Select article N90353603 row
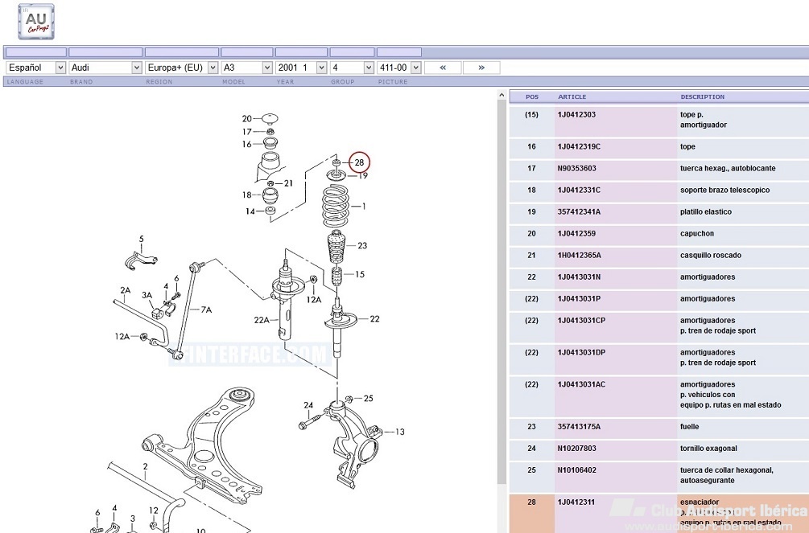This screenshot has height=533, width=809. (x=659, y=169)
